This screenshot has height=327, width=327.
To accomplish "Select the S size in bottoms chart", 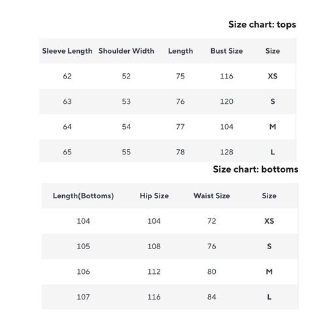I will point(269,247).
